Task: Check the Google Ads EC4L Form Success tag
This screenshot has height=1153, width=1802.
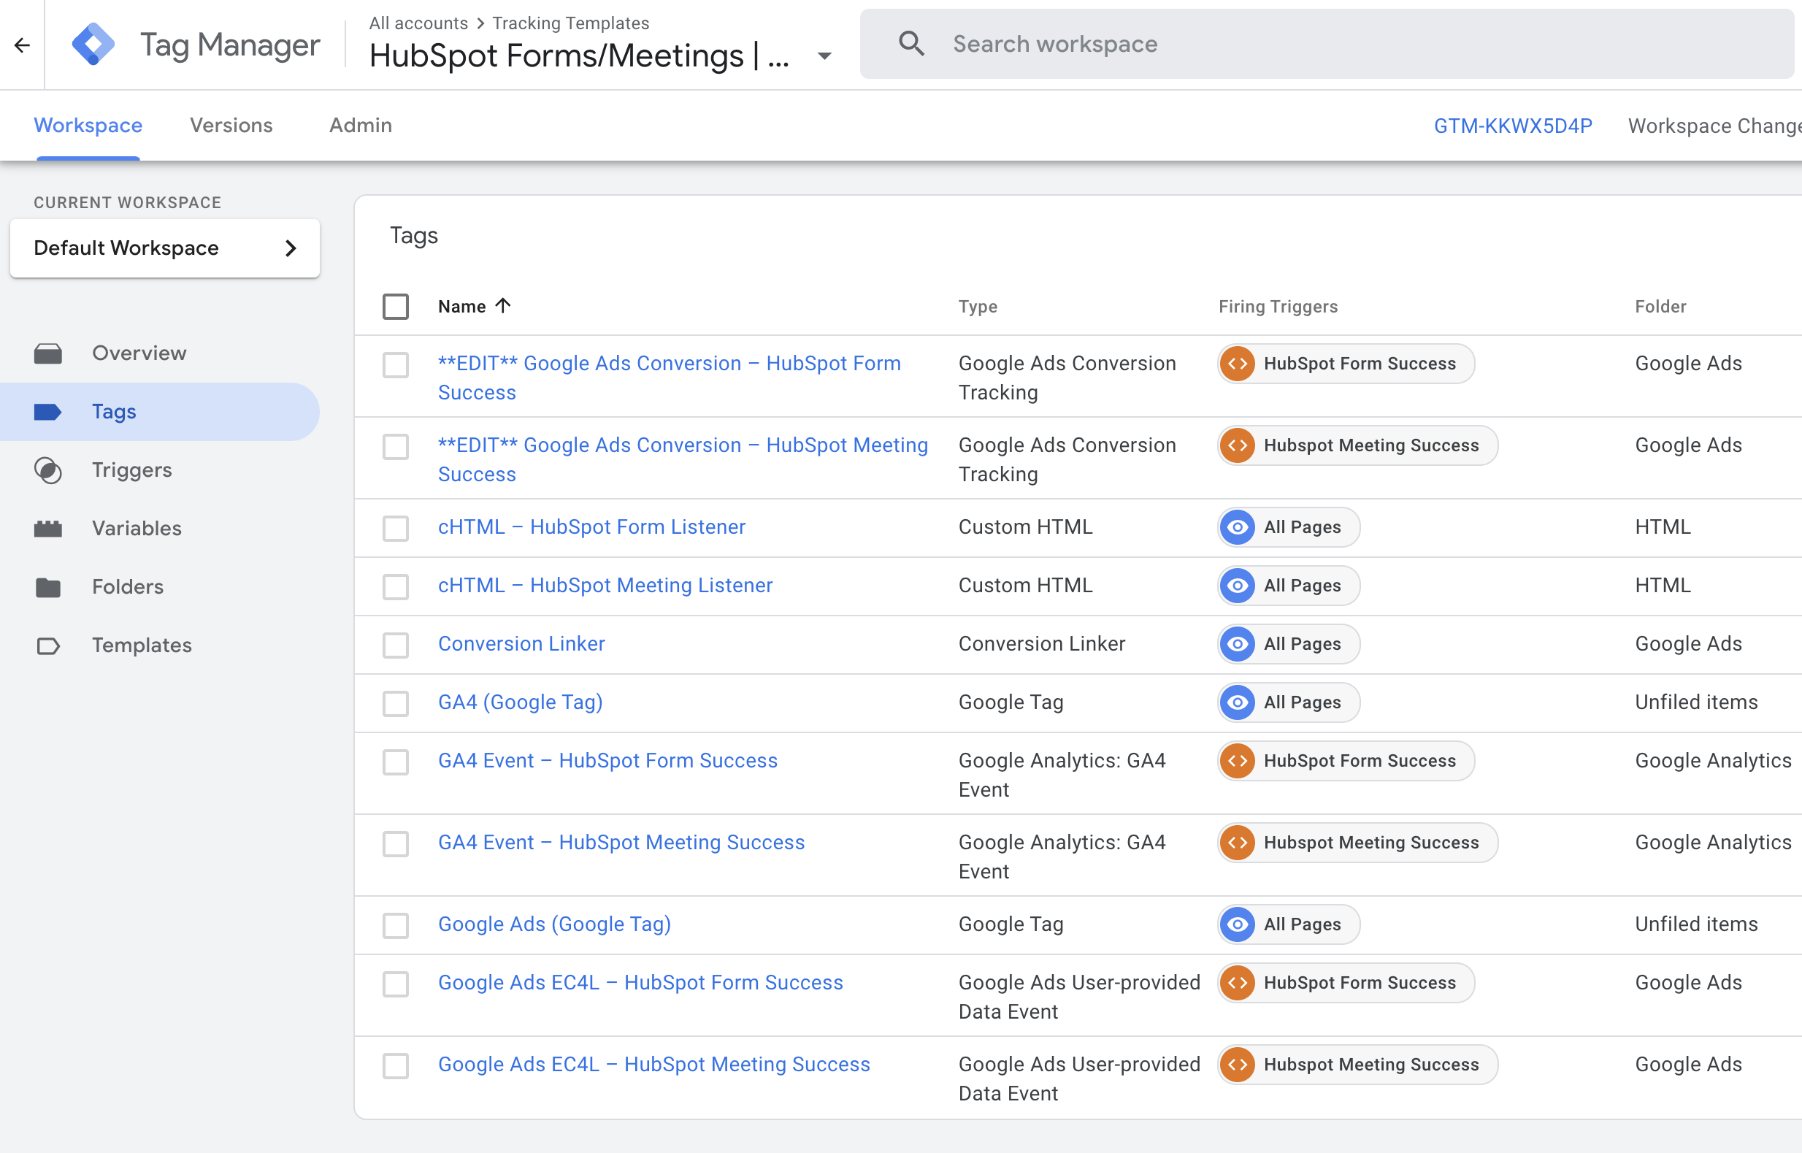Action: [x=395, y=984]
